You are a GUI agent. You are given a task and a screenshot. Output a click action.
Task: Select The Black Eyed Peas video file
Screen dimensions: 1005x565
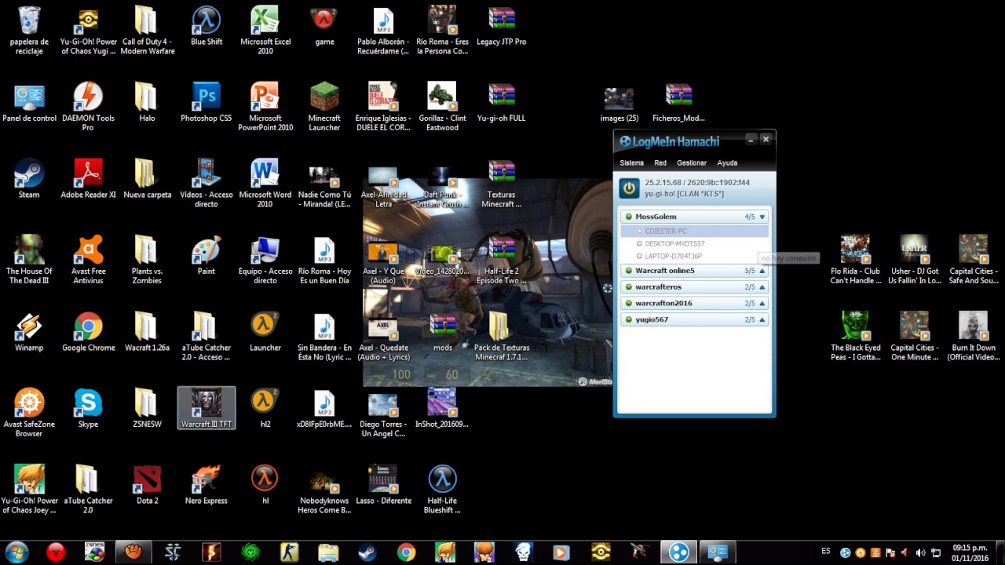(856, 337)
